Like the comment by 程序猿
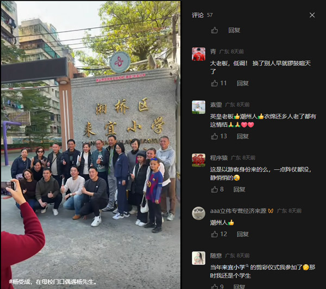This screenshot has width=326, height=289. (x=215, y=189)
